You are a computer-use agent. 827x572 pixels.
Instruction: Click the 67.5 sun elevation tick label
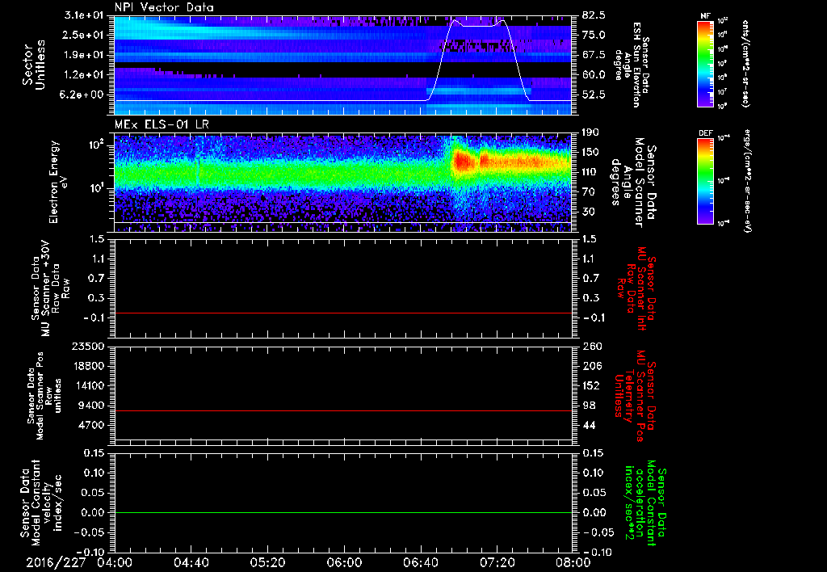594,55
